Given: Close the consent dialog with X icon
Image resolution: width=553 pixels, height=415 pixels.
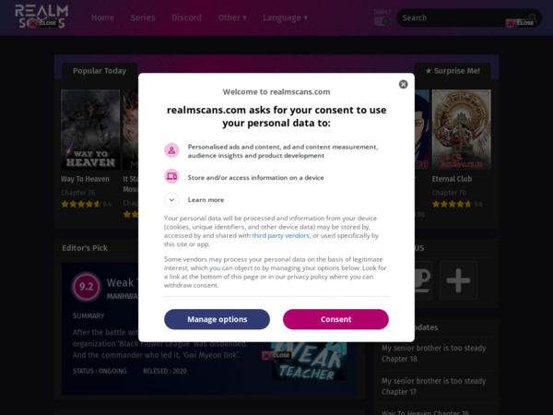Looking at the screenshot, I should 403,84.
